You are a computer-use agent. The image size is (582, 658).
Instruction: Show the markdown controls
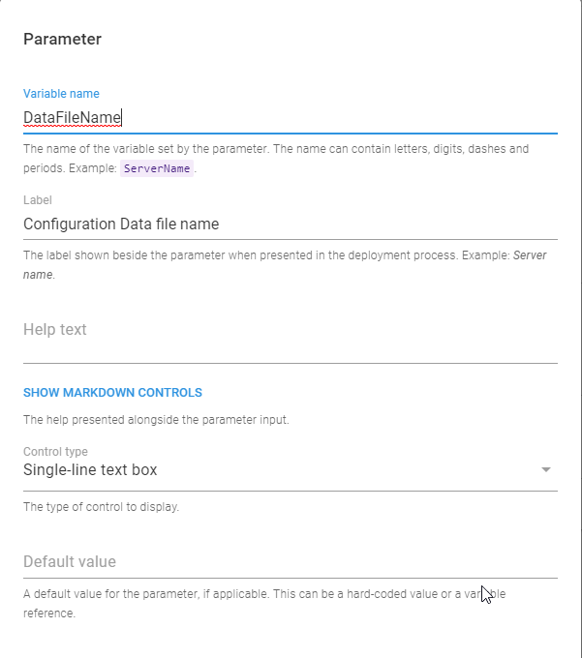pos(112,393)
